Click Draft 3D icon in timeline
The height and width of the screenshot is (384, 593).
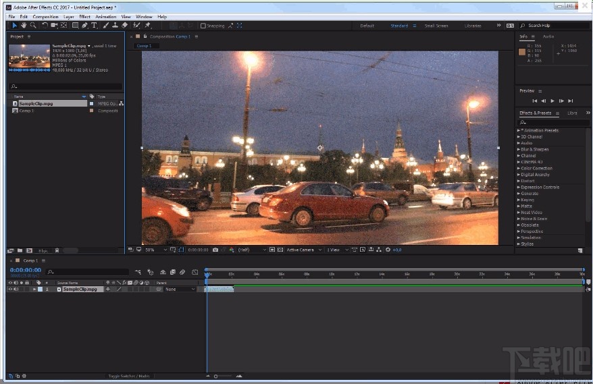(x=150, y=272)
